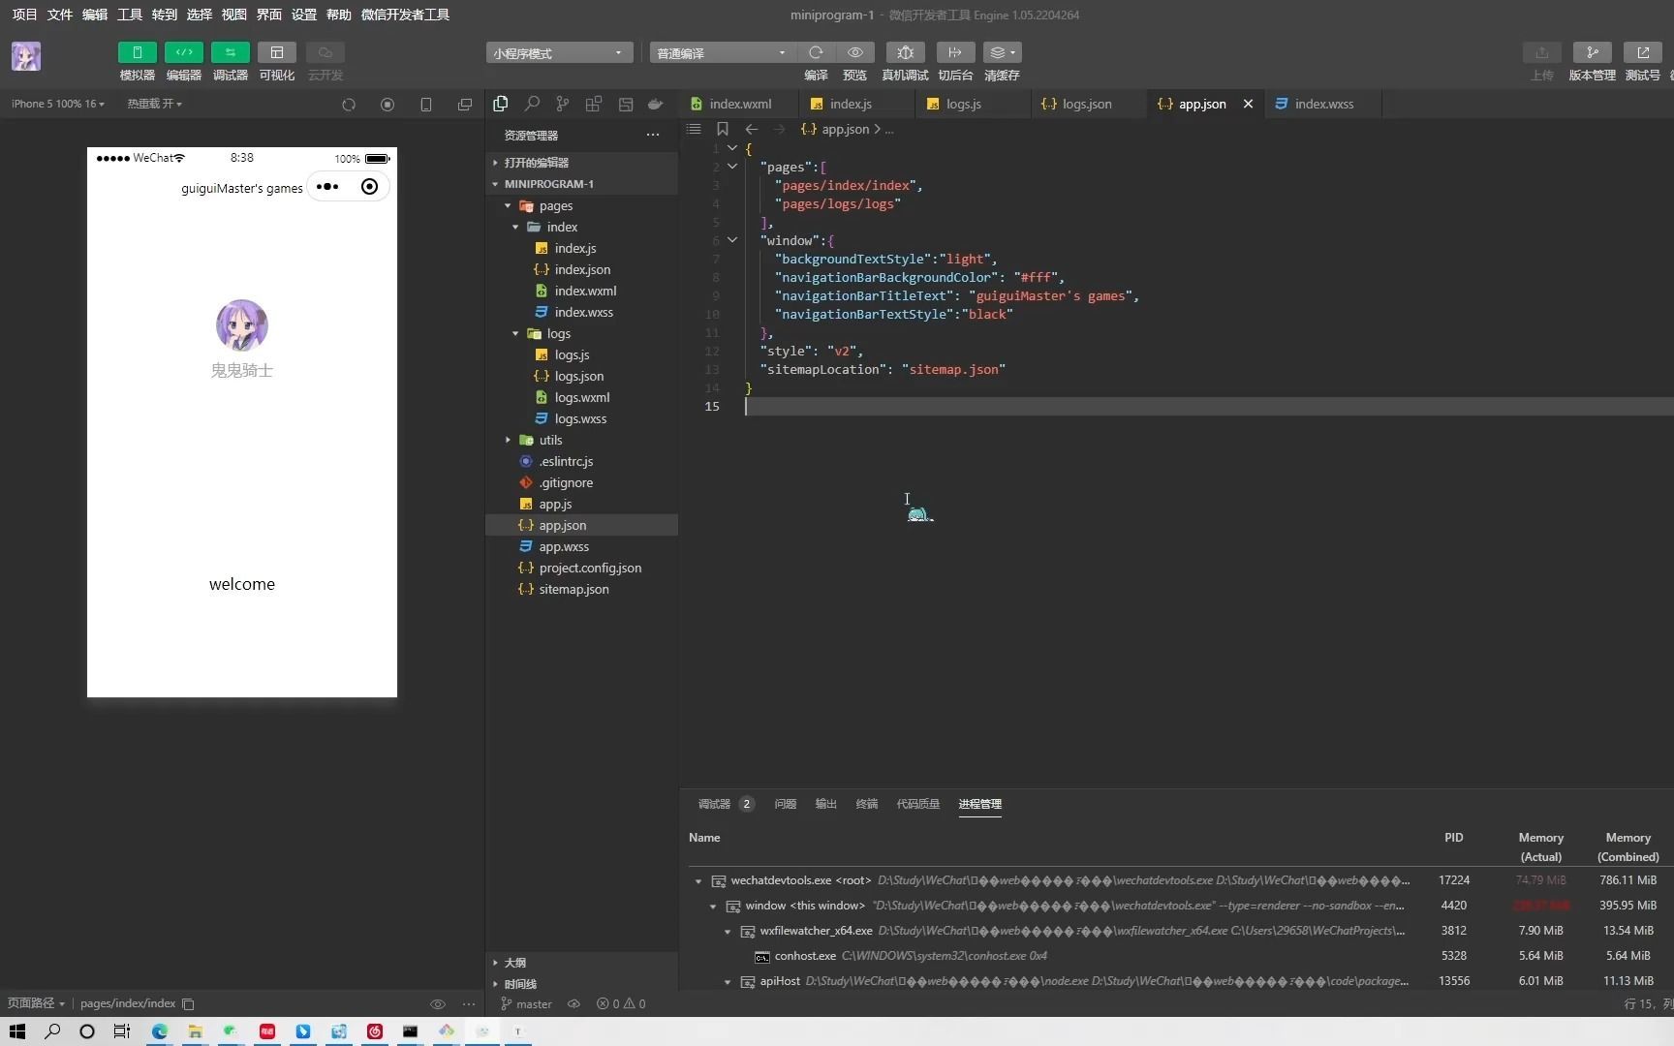The width and height of the screenshot is (1674, 1046).
Task: Open the hot reload dropdown
Action: click(154, 104)
